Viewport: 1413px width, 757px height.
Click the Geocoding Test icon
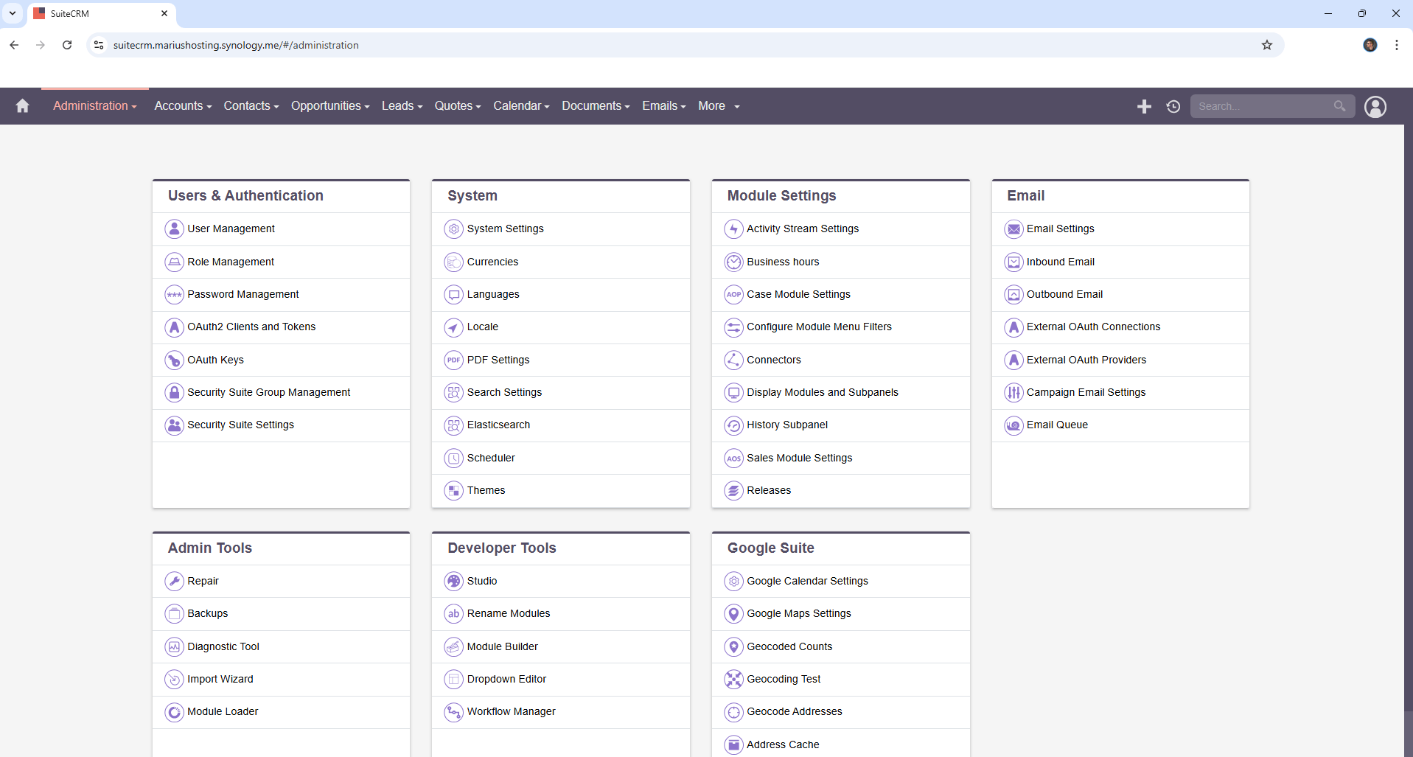click(x=733, y=680)
